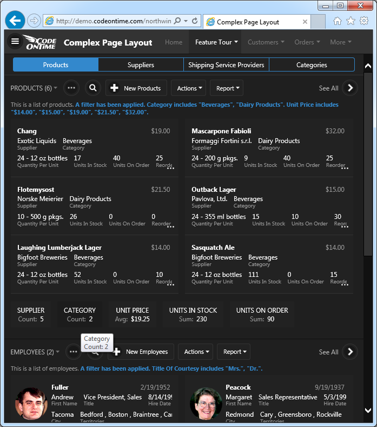Open the Mascarpone Fabioli card ellipsis menu
The width and height of the screenshot is (377, 427).
pos(345,168)
